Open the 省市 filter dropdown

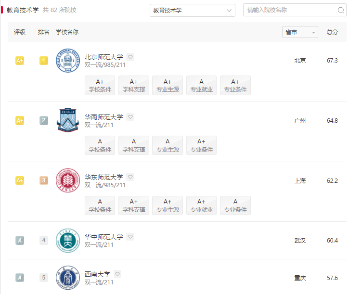[x=300, y=32]
